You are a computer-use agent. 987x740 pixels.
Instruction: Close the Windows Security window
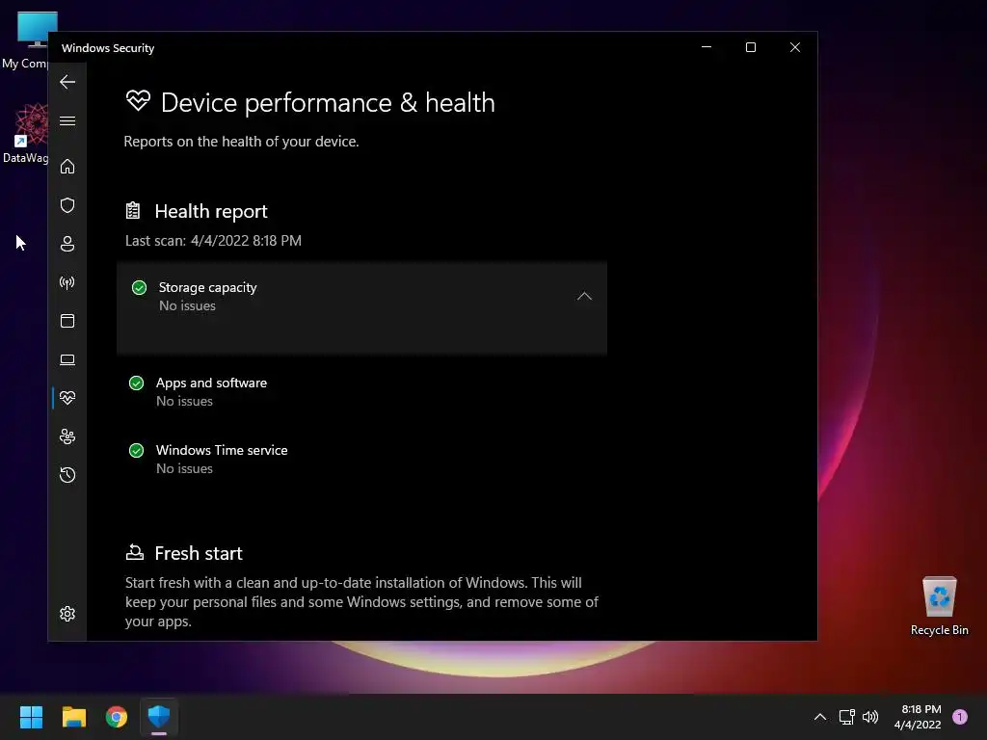[x=795, y=47]
